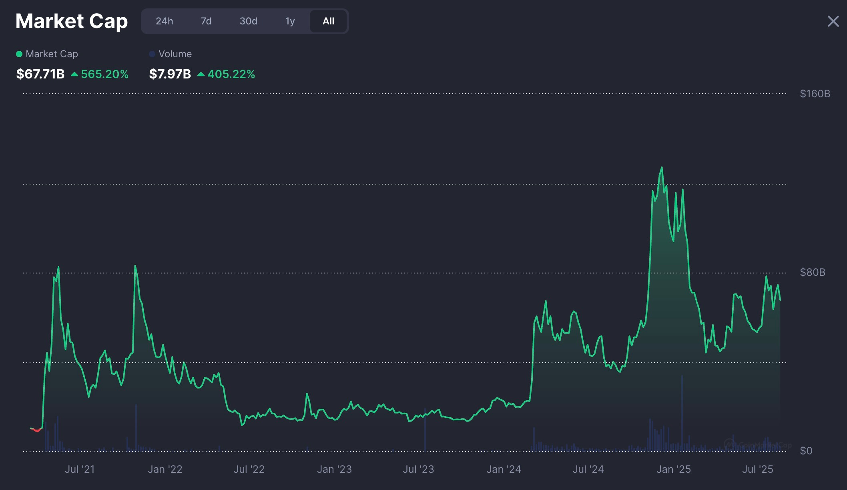The height and width of the screenshot is (490, 847).
Task: Choose the 1y range tab
Action: [290, 21]
